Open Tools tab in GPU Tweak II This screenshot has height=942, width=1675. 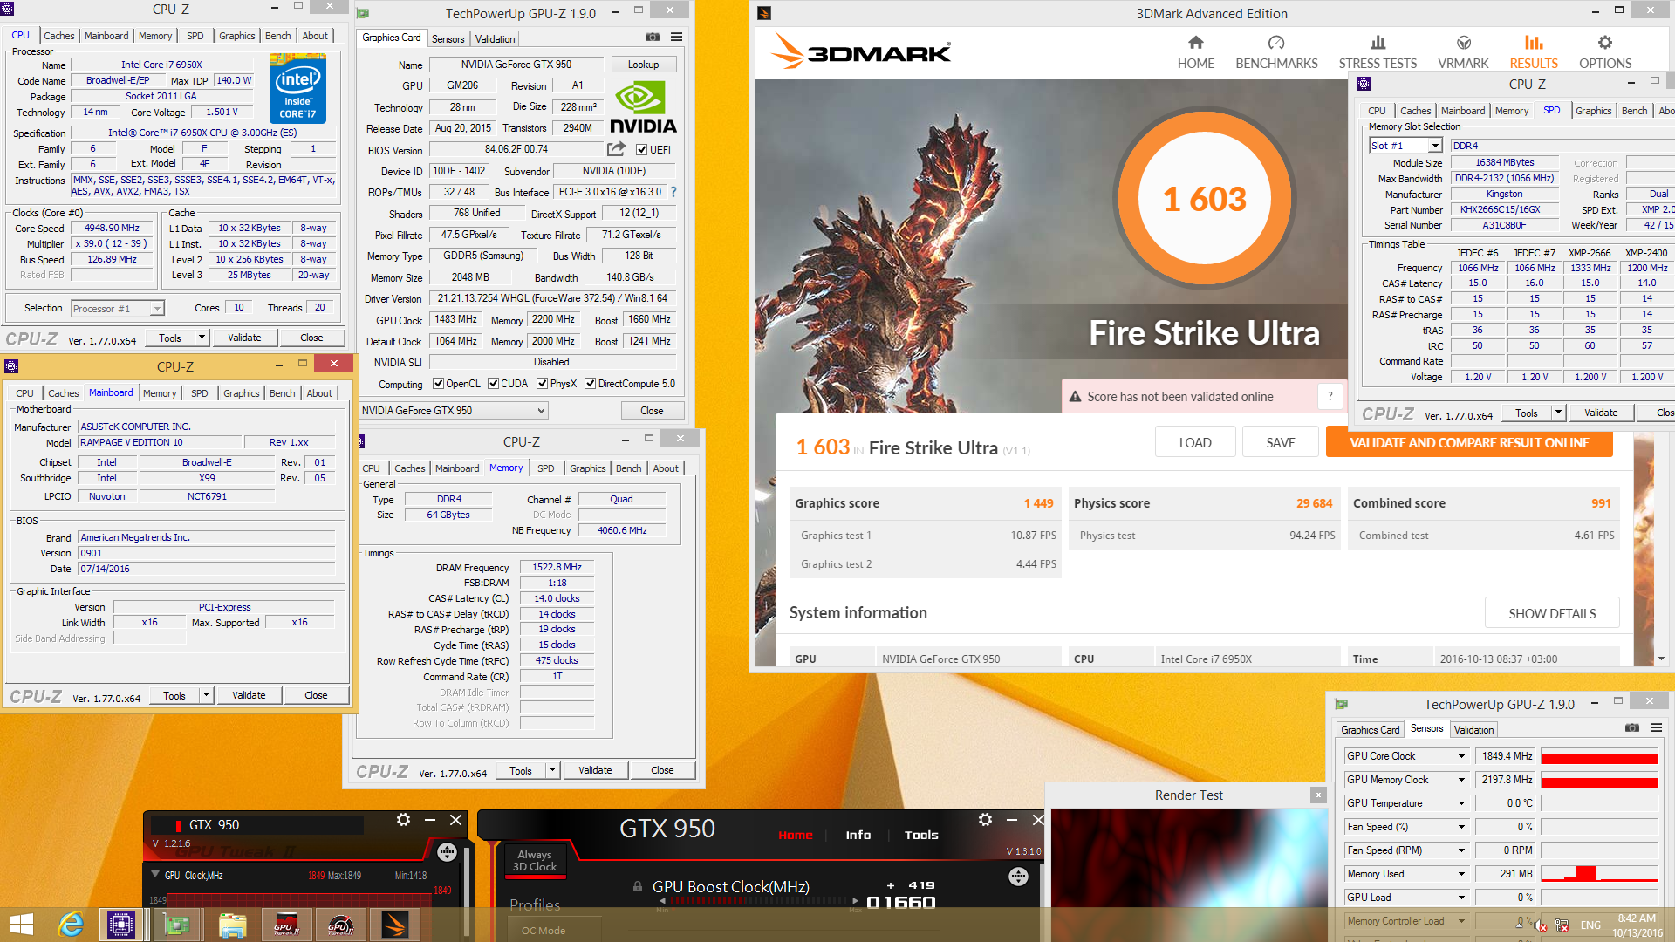tap(921, 835)
